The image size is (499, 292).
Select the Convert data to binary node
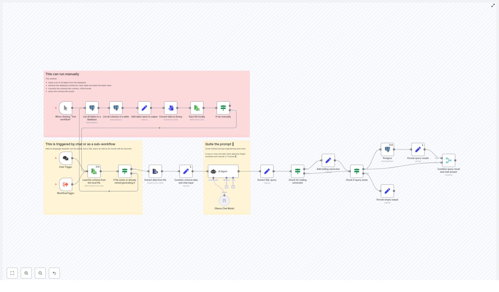tap(170, 108)
